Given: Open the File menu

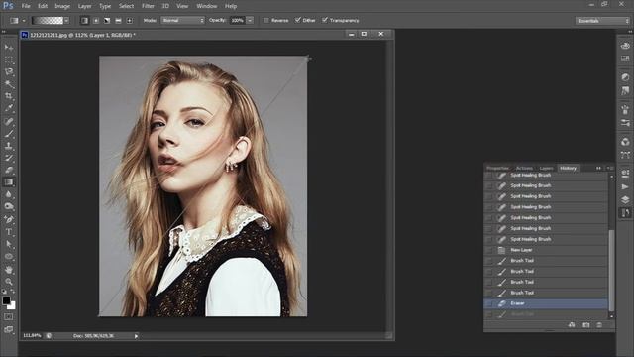Looking at the screenshot, I should (26, 6).
